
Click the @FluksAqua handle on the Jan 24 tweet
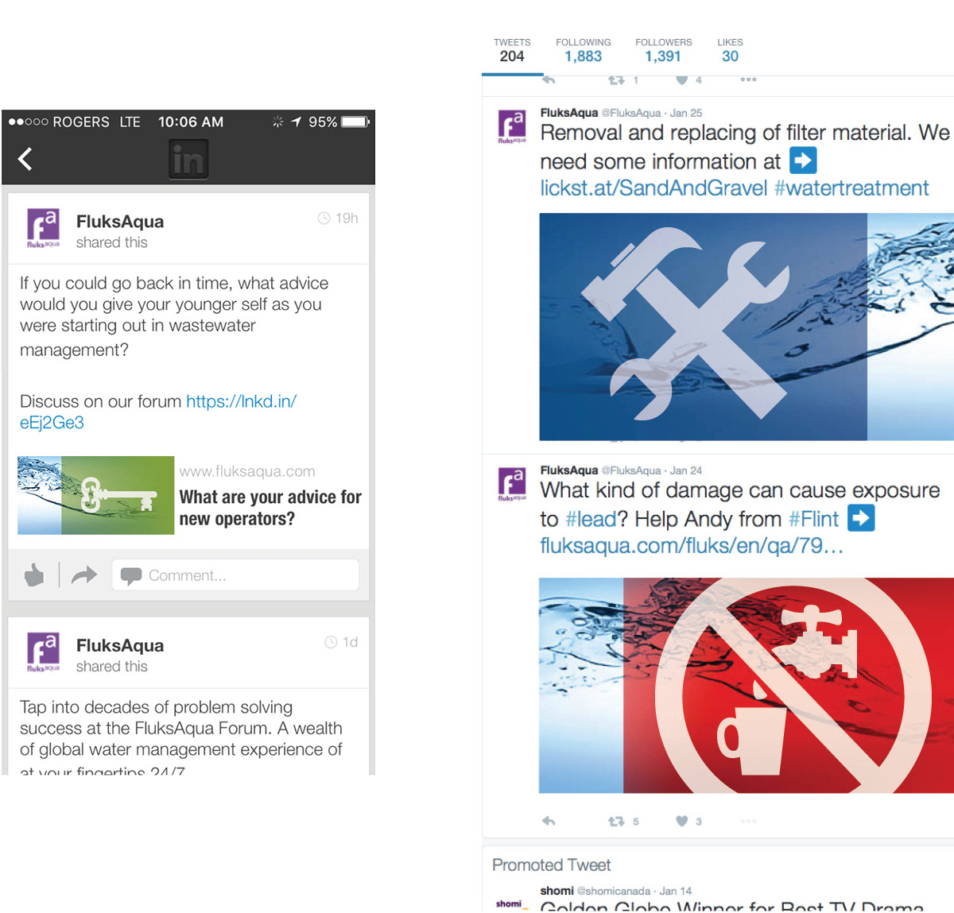631,470
